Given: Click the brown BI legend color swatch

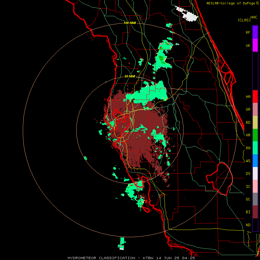Looking at the screenshot, I should (x=255, y=212).
